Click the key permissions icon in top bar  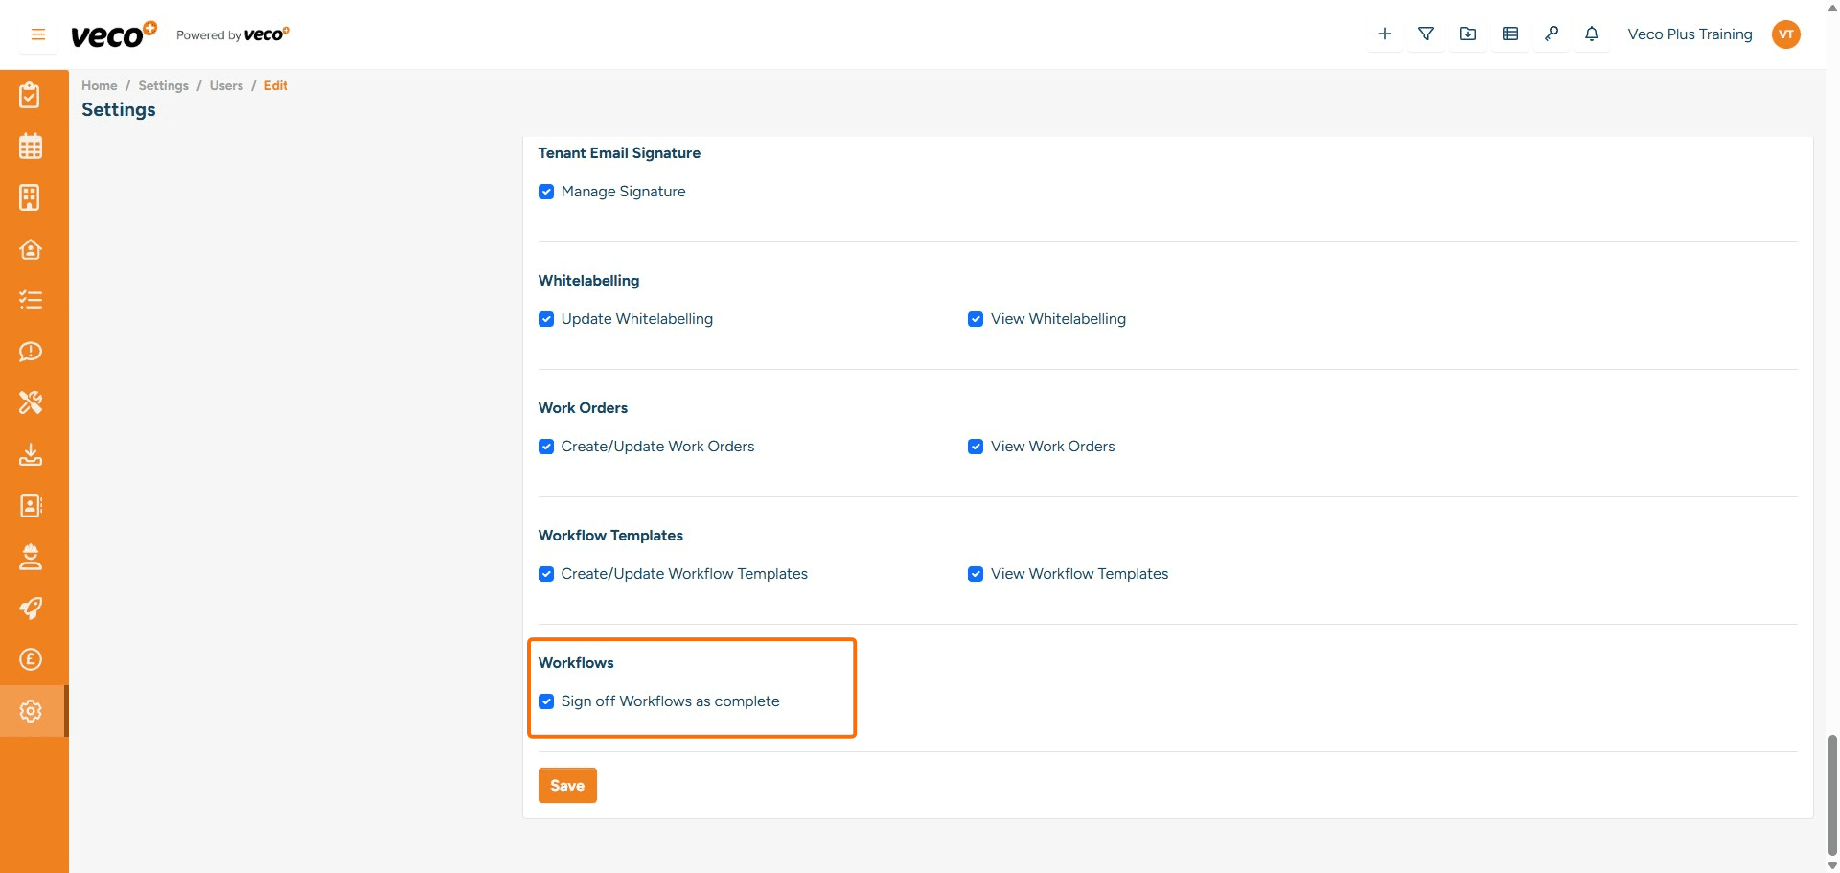[1552, 34]
